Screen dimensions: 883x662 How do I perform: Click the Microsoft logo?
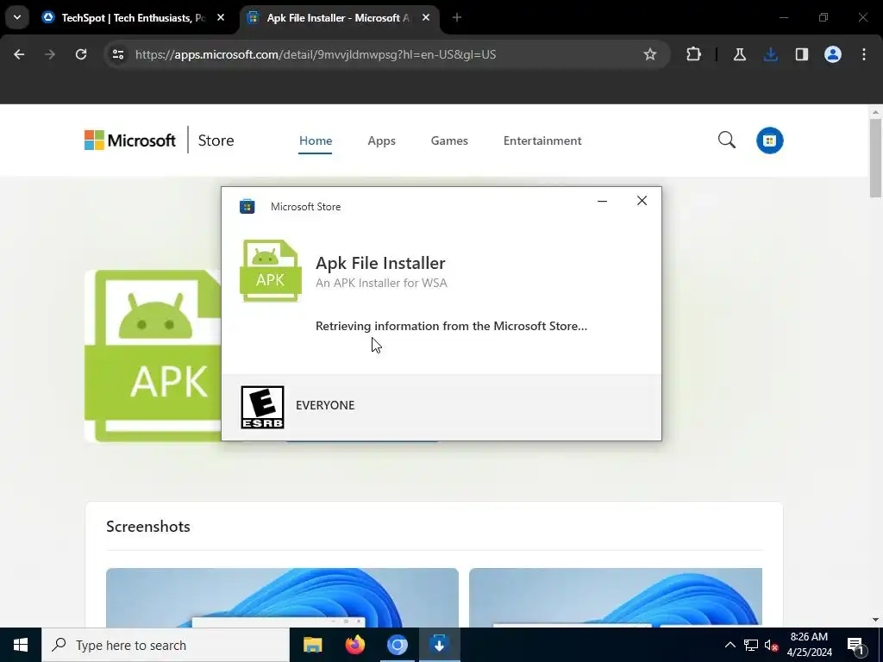click(x=130, y=141)
